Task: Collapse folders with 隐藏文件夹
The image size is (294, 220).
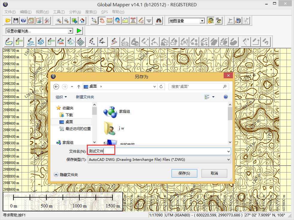Action: point(66,175)
